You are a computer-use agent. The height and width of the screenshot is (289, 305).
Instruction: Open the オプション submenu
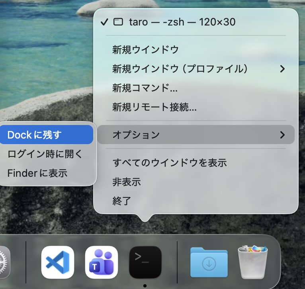(x=196, y=135)
